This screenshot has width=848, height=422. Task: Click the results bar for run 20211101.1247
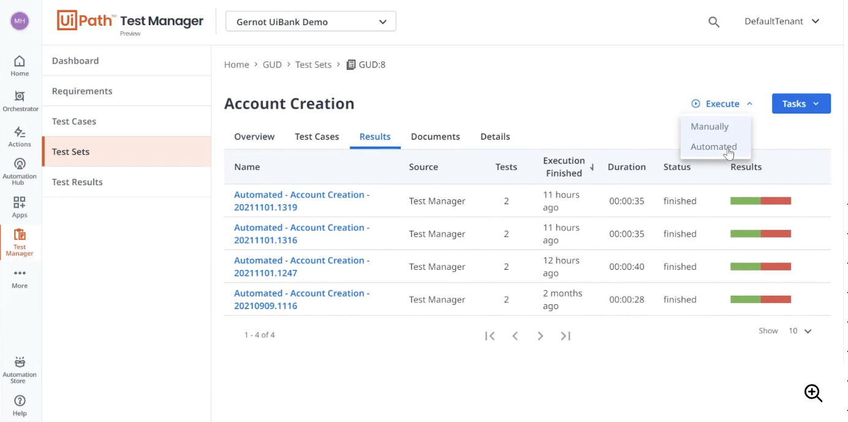(x=760, y=267)
